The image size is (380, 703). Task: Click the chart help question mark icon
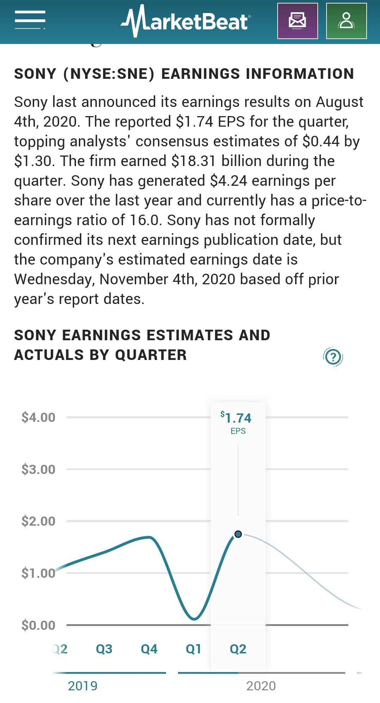[333, 357]
